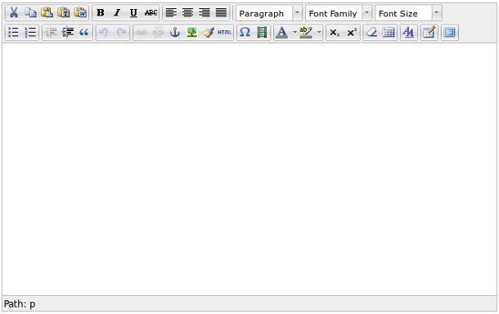Insert an anchor
The image size is (499, 314).
(175, 33)
